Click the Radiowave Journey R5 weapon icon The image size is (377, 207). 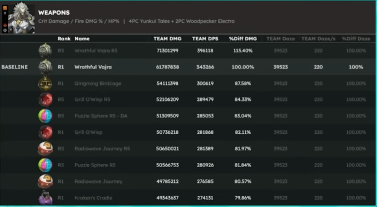pyautogui.click(x=45, y=149)
